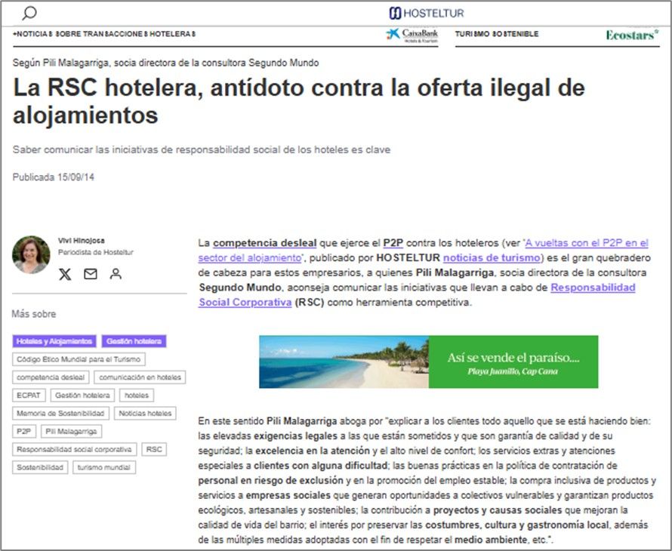The height and width of the screenshot is (551, 672).
Task: Click author name Vivi Hinojosa
Action: point(82,241)
